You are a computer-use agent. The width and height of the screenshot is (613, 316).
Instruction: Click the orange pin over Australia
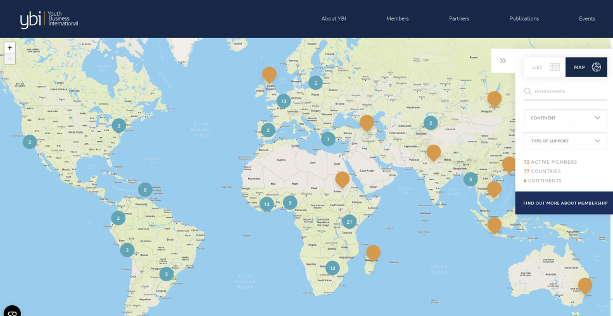[x=585, y=285]
